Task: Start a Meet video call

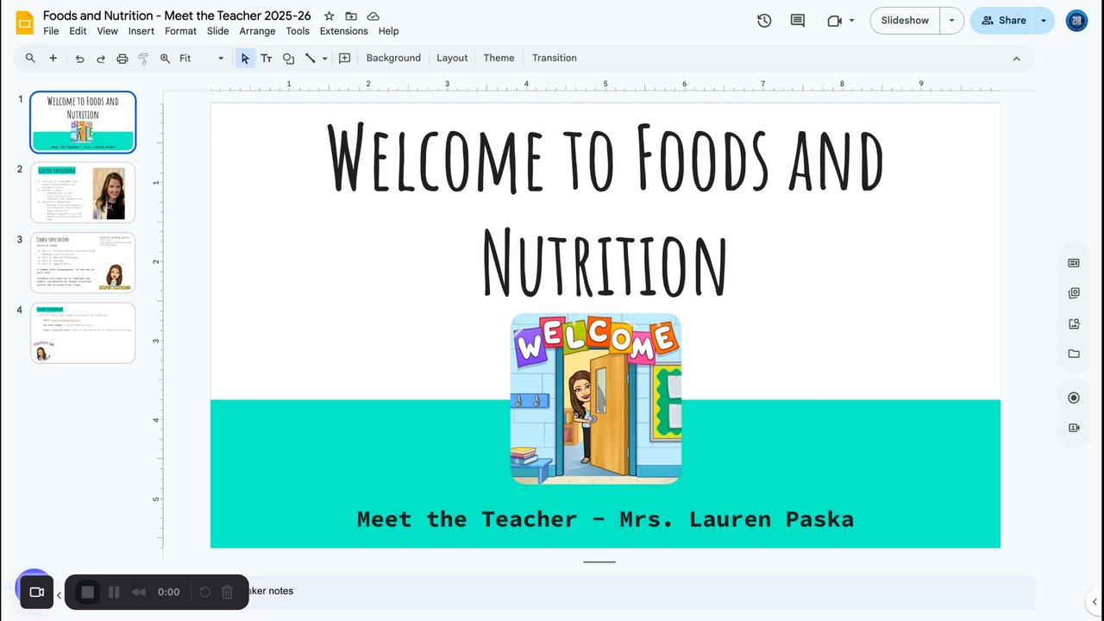Action: coord(834,21)
